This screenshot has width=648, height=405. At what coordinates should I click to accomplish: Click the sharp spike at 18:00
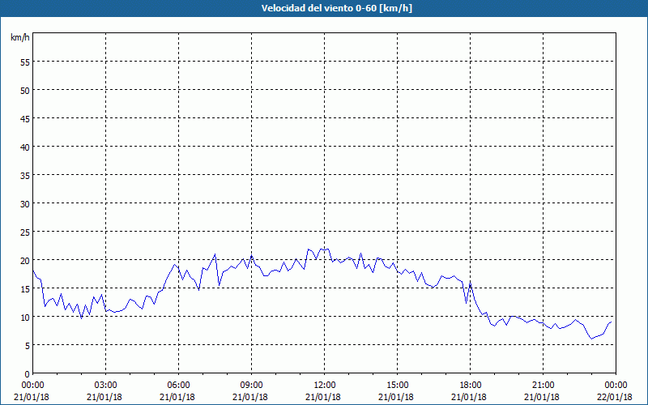(x=471, y=283)
